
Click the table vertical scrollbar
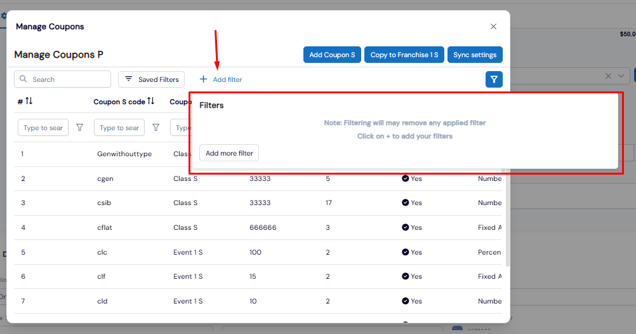pos(507,219)
